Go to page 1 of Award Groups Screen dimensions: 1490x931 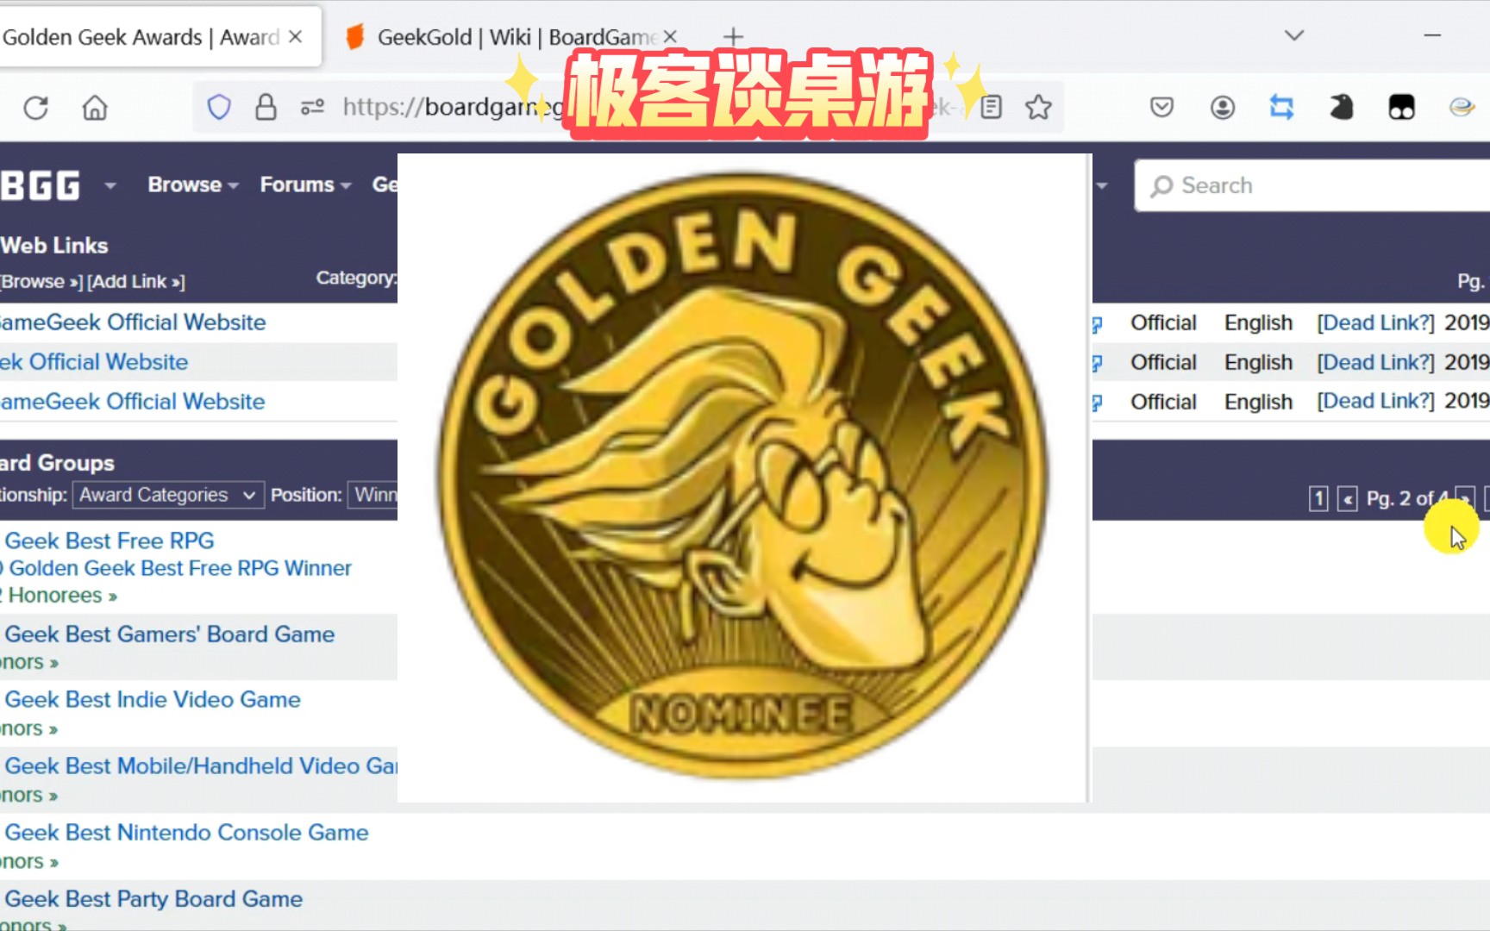pos(1318,498)
